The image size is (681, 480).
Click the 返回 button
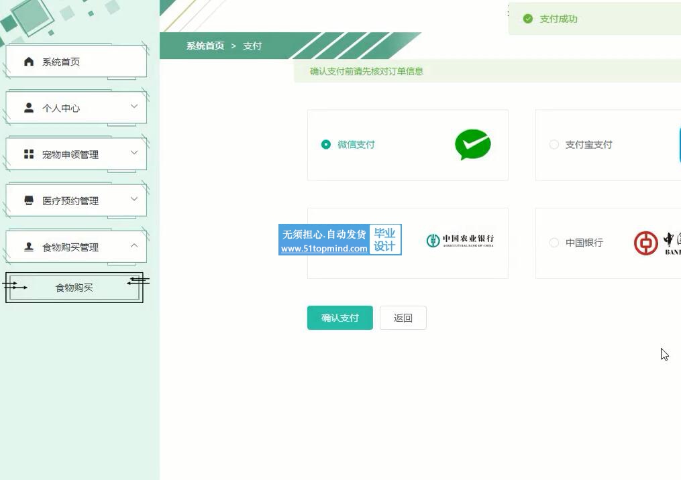[x=403, y=318]
